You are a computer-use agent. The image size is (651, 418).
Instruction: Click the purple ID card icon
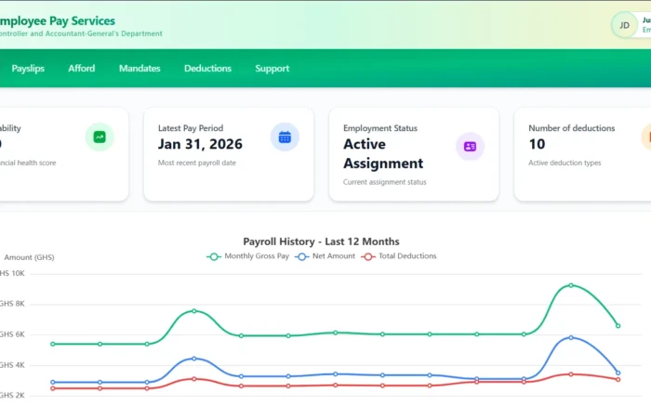click(x=470, y=146)
